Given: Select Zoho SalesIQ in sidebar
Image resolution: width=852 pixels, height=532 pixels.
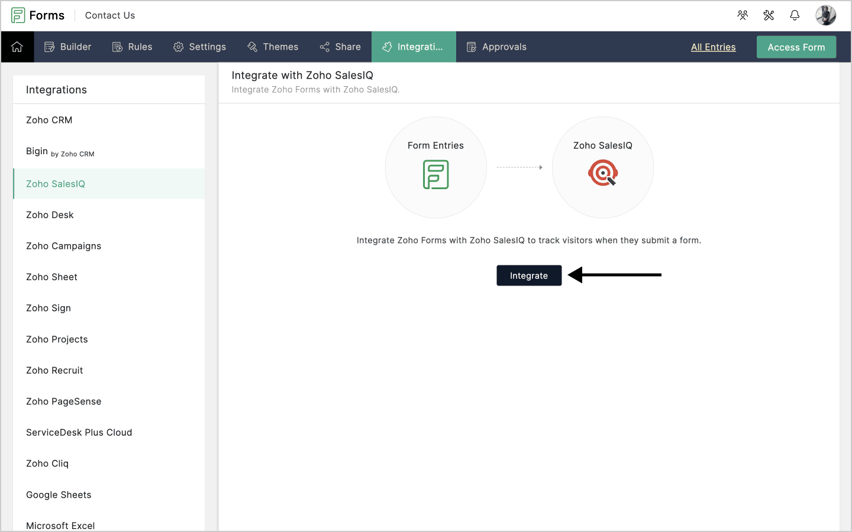Looking at the screenshot, I should [109, 184].
